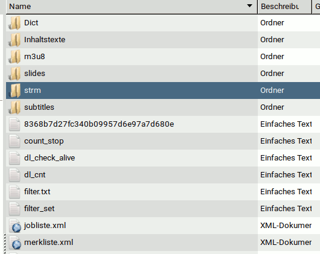Click the jobliste.xml document icon

tap(14, 226)
